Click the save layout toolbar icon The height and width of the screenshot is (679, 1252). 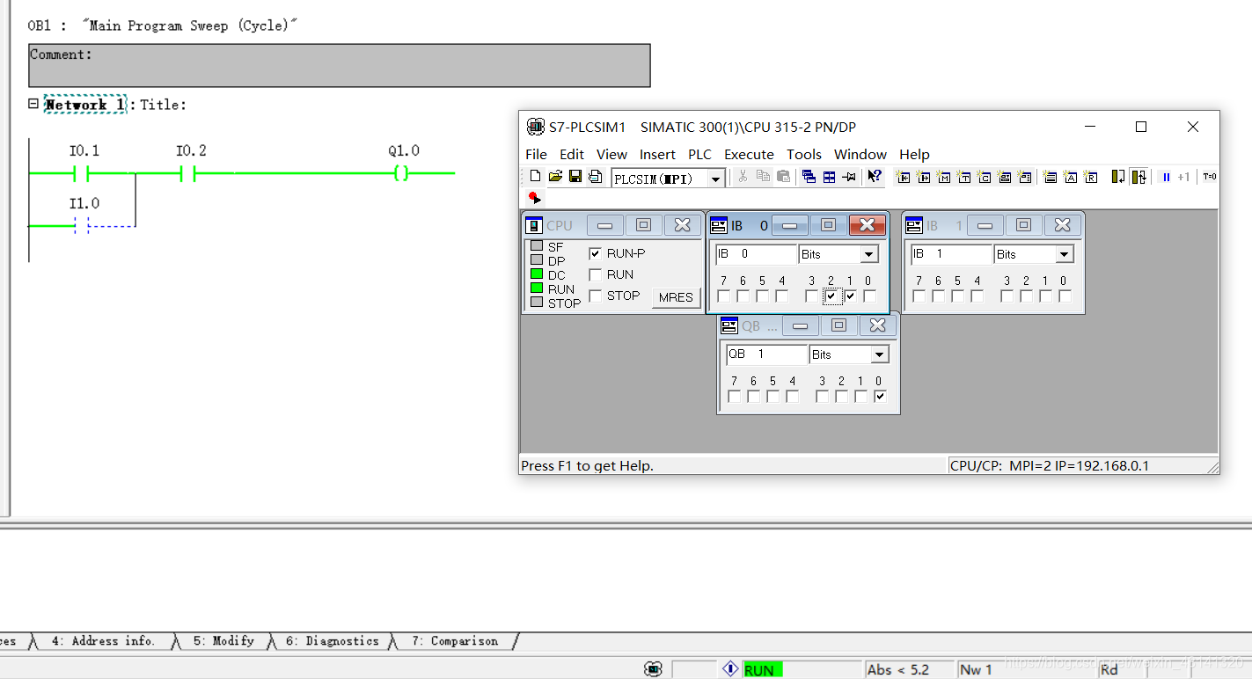coord(595,177)
